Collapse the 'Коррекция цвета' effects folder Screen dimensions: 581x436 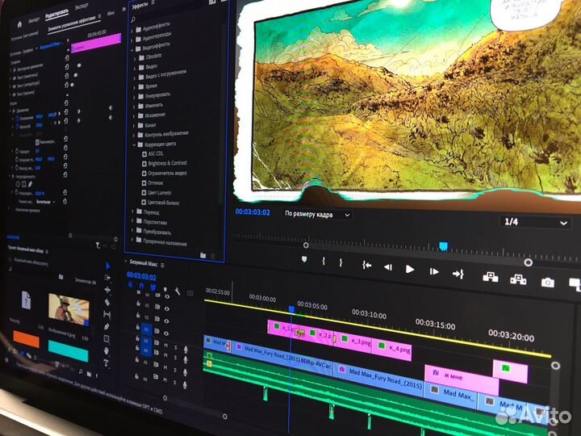[134, 143]
